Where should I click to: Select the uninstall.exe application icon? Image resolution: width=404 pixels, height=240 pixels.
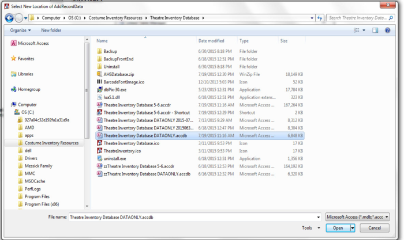click(x=99, y=158)
